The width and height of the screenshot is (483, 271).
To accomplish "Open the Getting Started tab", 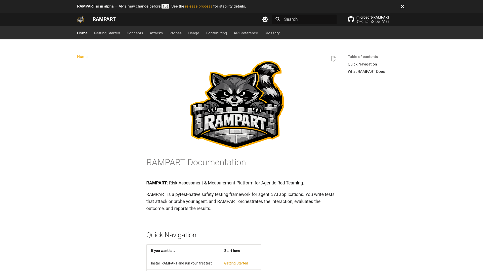I will (x=107, y=33).
